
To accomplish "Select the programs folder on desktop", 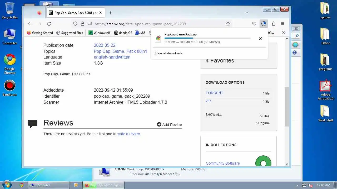I will [325, 62].
